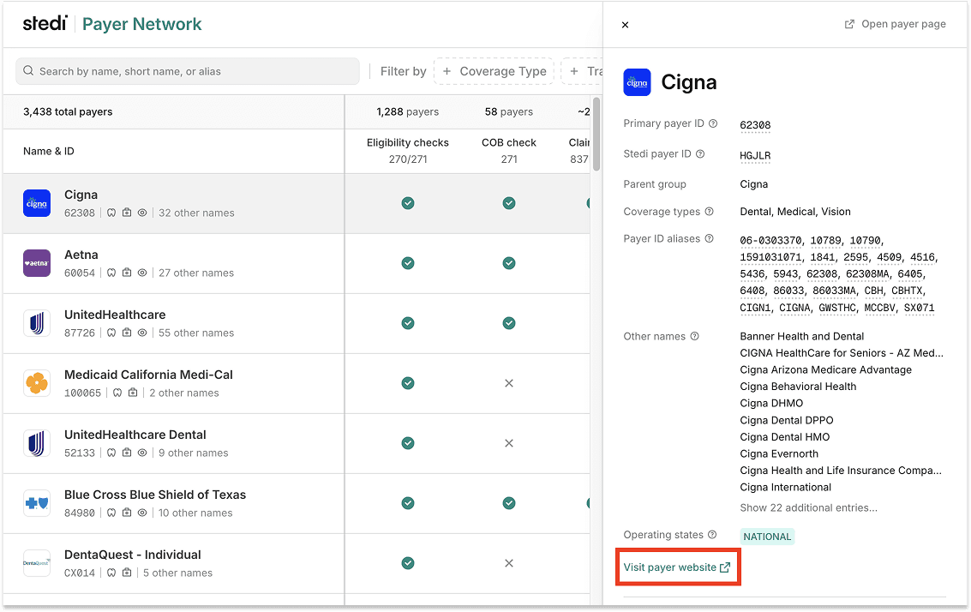
Task: Click 'COB check' column header
Action: (509, 142)
